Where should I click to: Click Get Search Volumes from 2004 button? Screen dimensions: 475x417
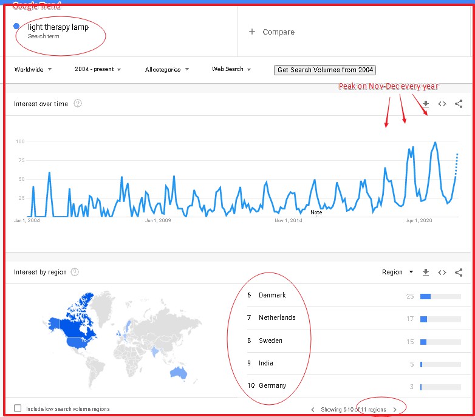point(325,70)
